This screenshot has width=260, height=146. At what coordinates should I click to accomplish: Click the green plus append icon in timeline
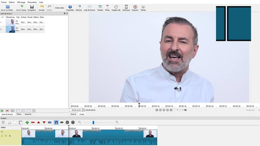pyautogui.click(x=27, y=122)
